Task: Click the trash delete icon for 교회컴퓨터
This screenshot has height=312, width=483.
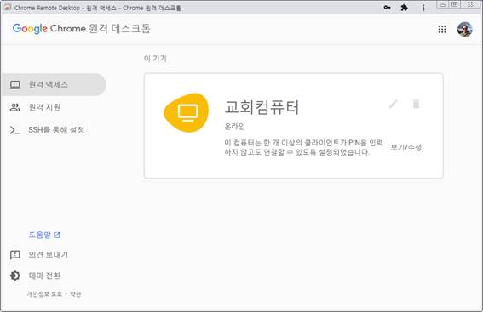Action: click(x=416, y=105)
